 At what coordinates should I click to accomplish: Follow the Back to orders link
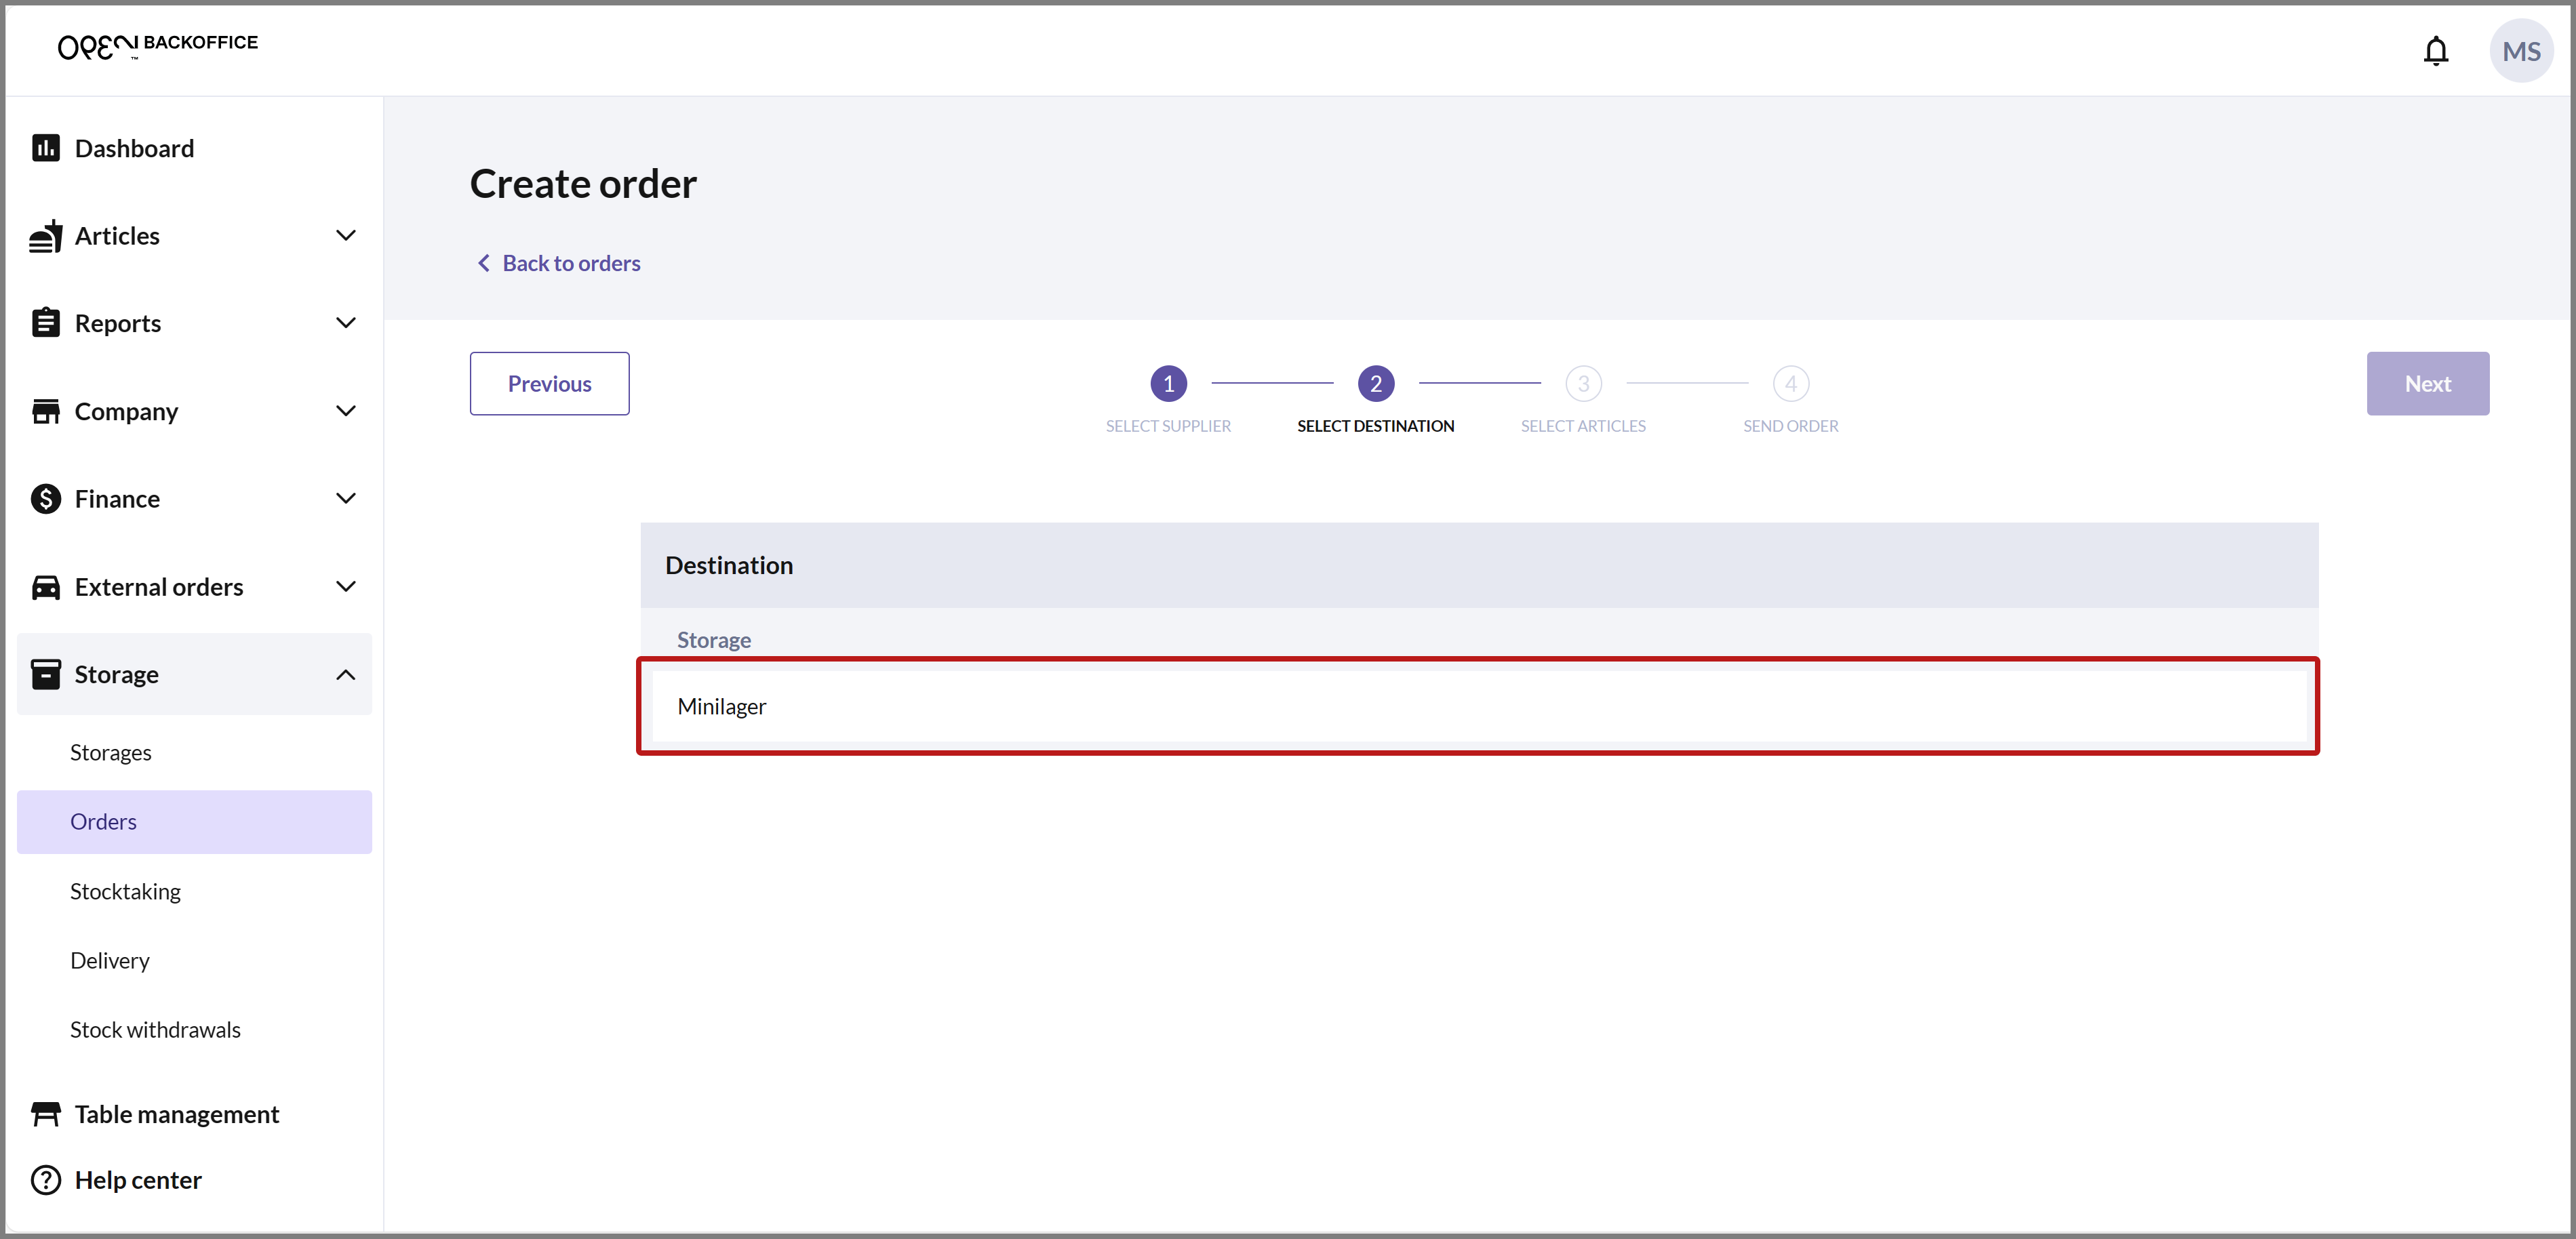tap(571, 263)
